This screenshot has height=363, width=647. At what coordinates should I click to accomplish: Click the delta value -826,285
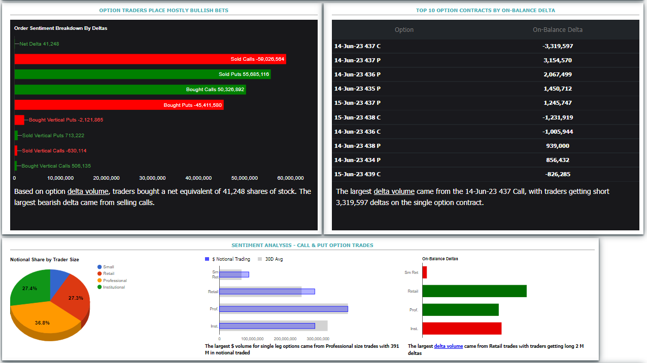[558, 174]
